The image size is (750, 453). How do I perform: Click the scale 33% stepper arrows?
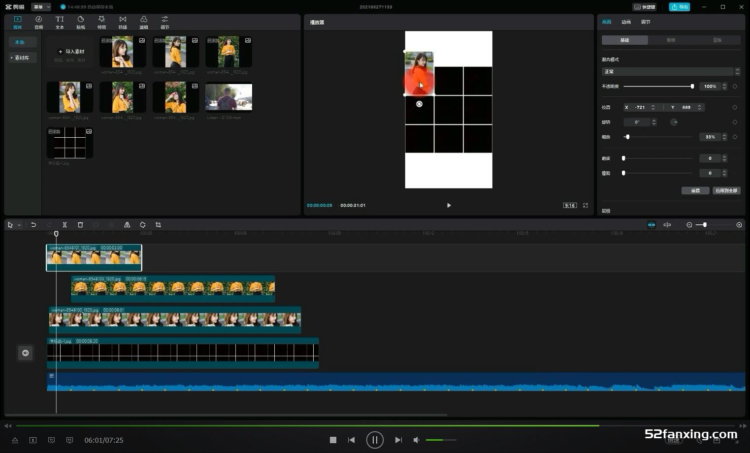pyautogui.click(x=724, y=137)
